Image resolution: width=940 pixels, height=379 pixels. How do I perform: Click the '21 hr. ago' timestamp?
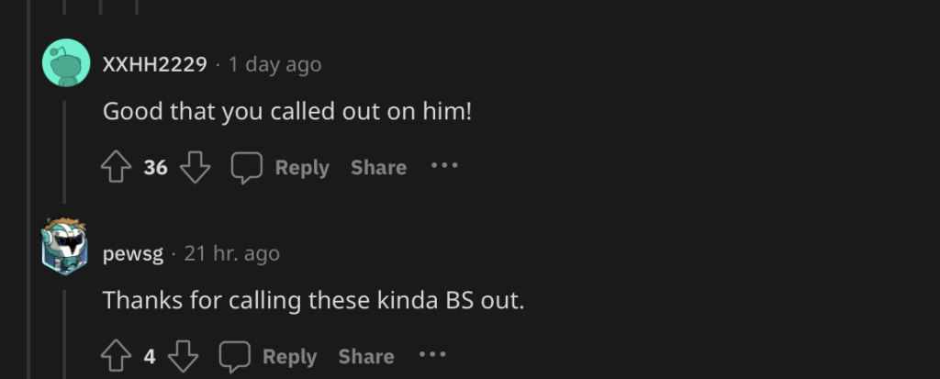point(231,253)
